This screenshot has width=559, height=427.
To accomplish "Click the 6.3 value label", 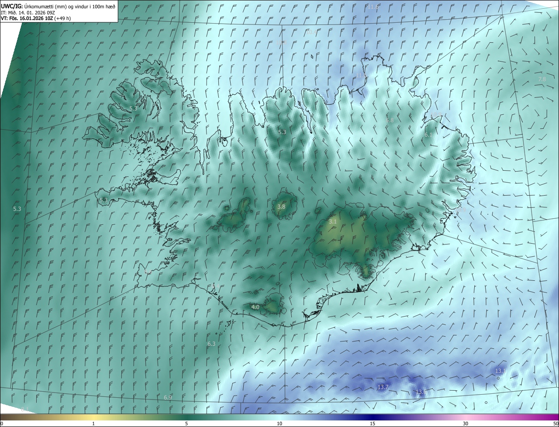I will 211,344.
